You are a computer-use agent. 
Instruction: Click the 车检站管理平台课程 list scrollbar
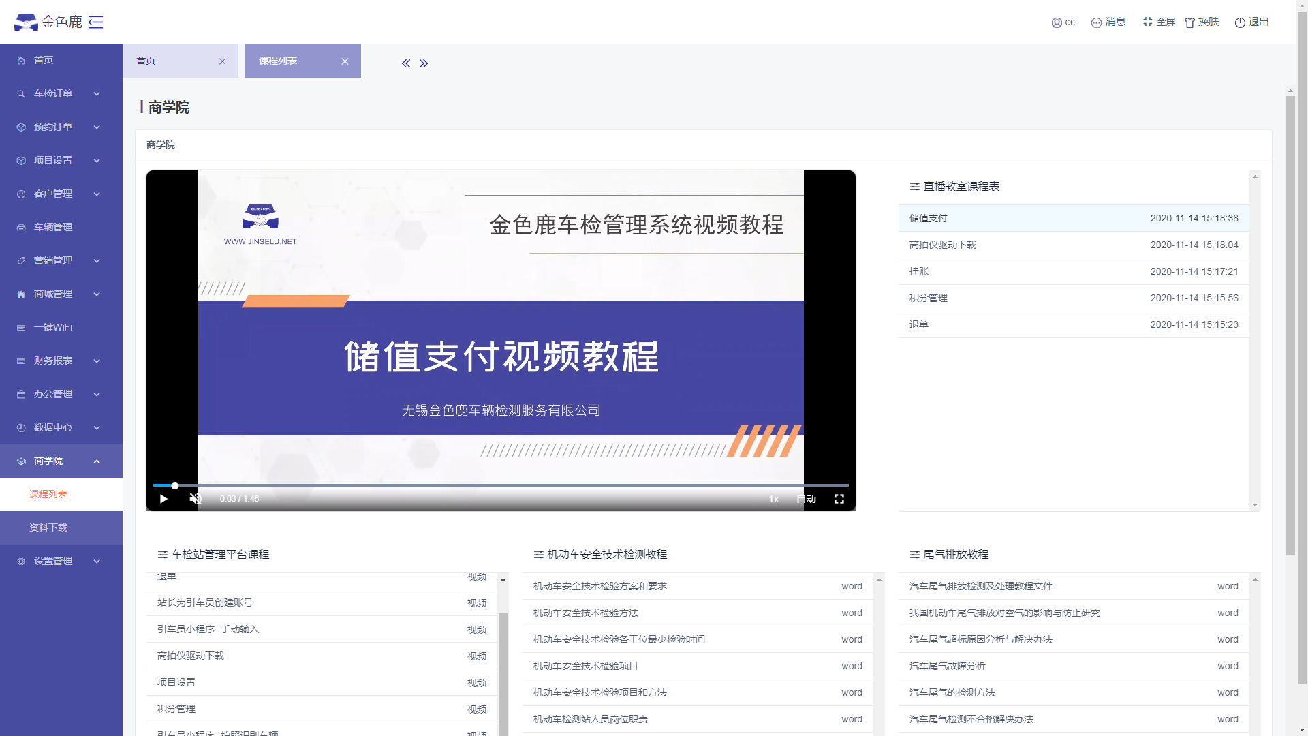pos(503,675)
